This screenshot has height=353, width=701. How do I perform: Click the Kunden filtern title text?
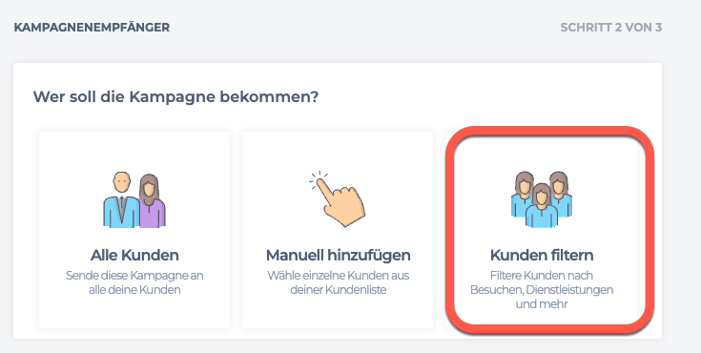[x=542, y=256]
